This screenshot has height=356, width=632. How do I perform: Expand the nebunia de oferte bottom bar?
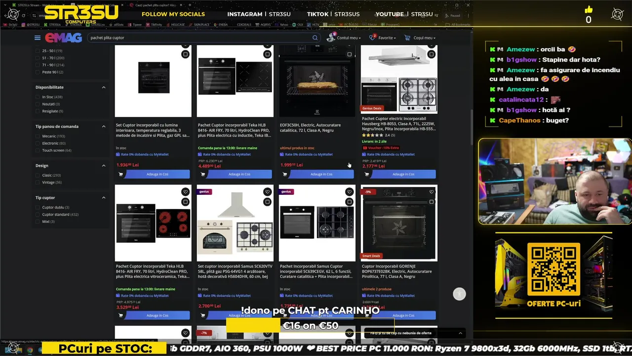(x=460, y=333)
